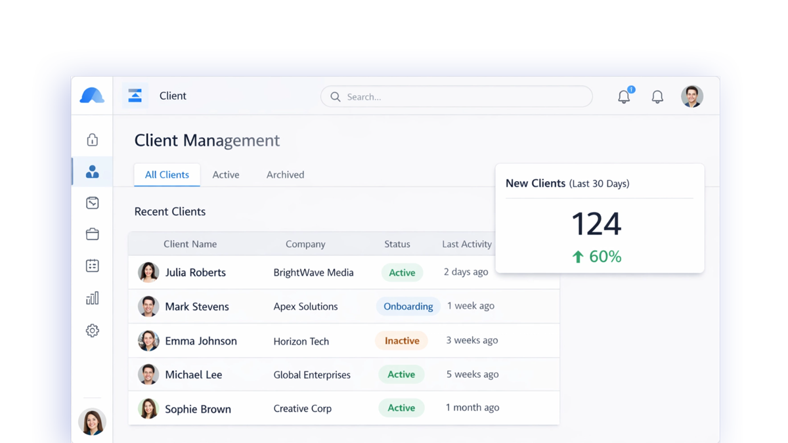This screenshot has width=788, height=443.
Task: Select the clients people icon in sidebar
Action: [x=92, y=172]
